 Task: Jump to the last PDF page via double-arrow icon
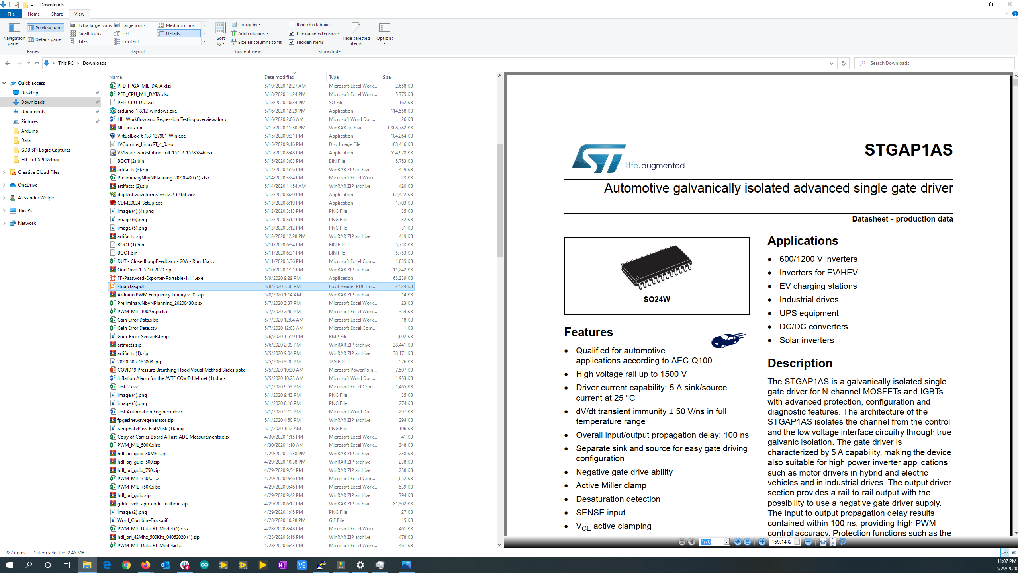pyautogui.click(x=748, y=542)
